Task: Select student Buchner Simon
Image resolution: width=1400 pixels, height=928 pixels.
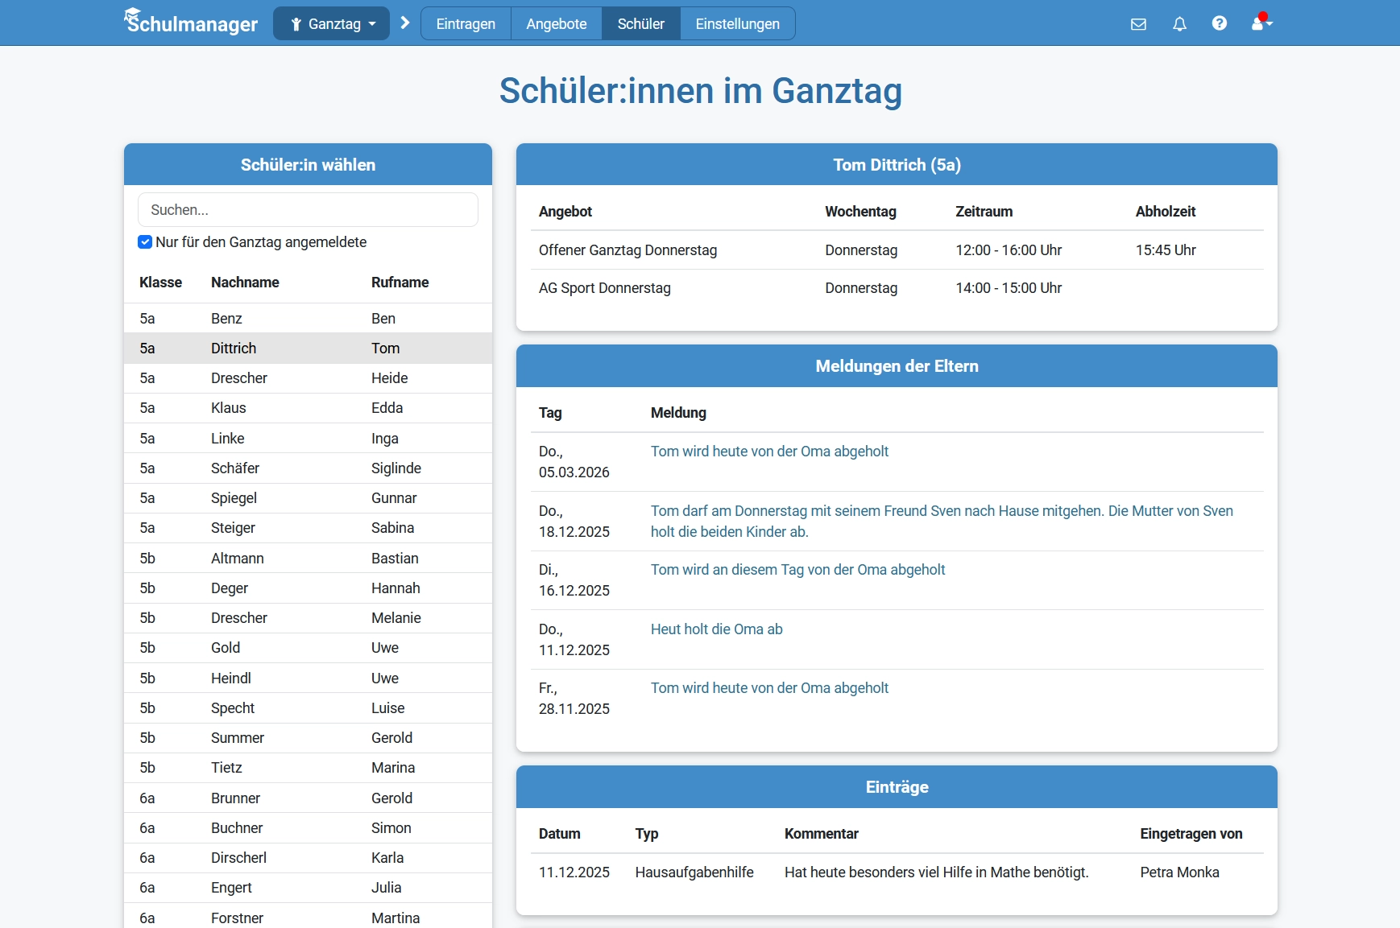Action: point(308,828)
